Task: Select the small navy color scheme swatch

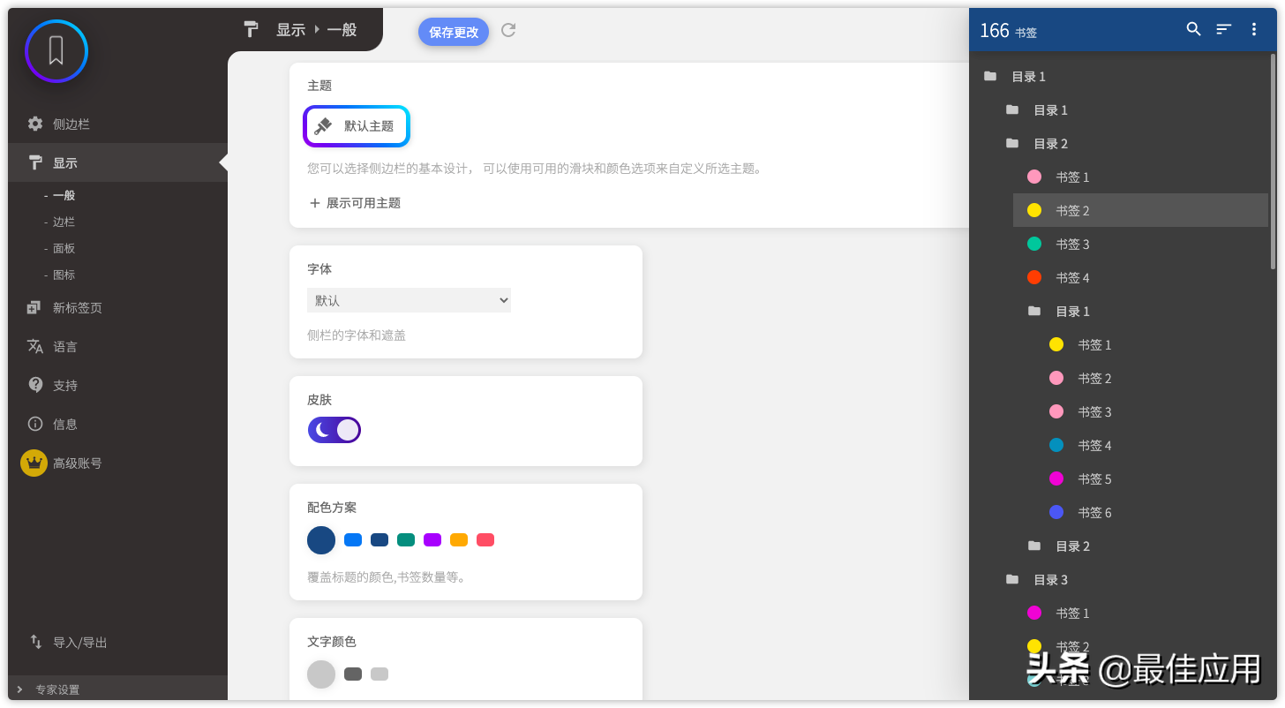Action: coord(379,539)
